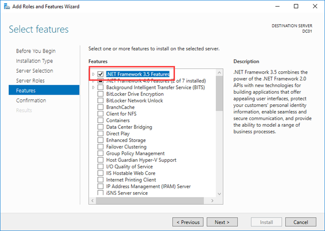The height and width of the screenshot is (231, 325).
Task: Select iSNS Server service label text
Action: tap(127, 193)
